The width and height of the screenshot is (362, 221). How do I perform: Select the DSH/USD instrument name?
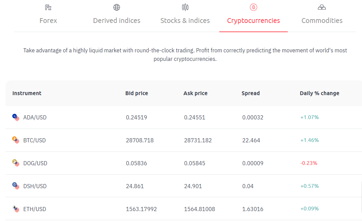[35, 186]
